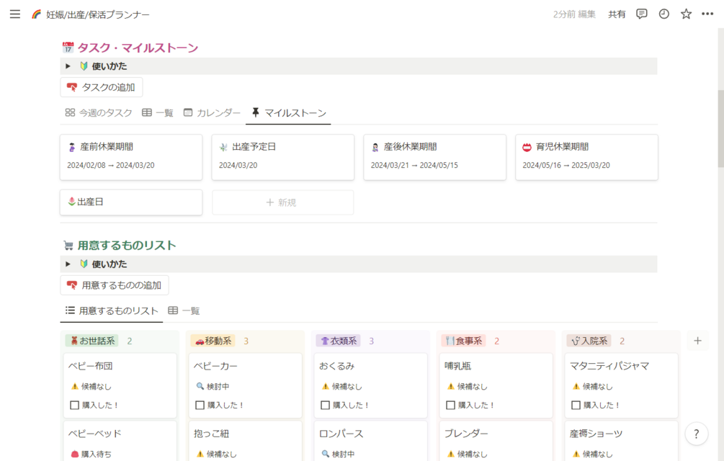Click the warning icon on おくるみ card
Image resolution: width=724 pixels, height=461 pixels.
coord(326,386)
